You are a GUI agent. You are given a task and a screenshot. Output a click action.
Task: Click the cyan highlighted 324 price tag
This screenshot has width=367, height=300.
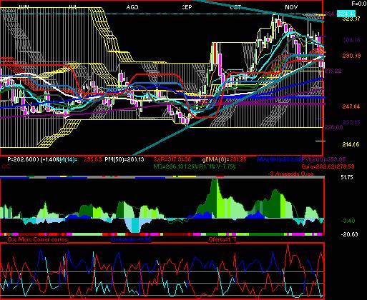tap(346, 14)
